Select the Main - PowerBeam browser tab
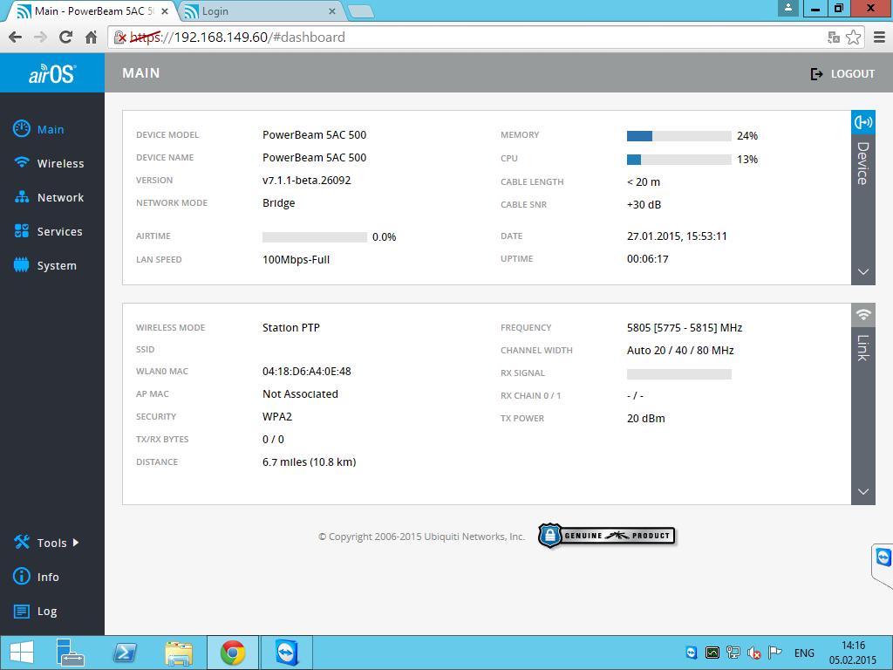Image resolution: width=893 pixels, height=670 pixels. point(91,11)
